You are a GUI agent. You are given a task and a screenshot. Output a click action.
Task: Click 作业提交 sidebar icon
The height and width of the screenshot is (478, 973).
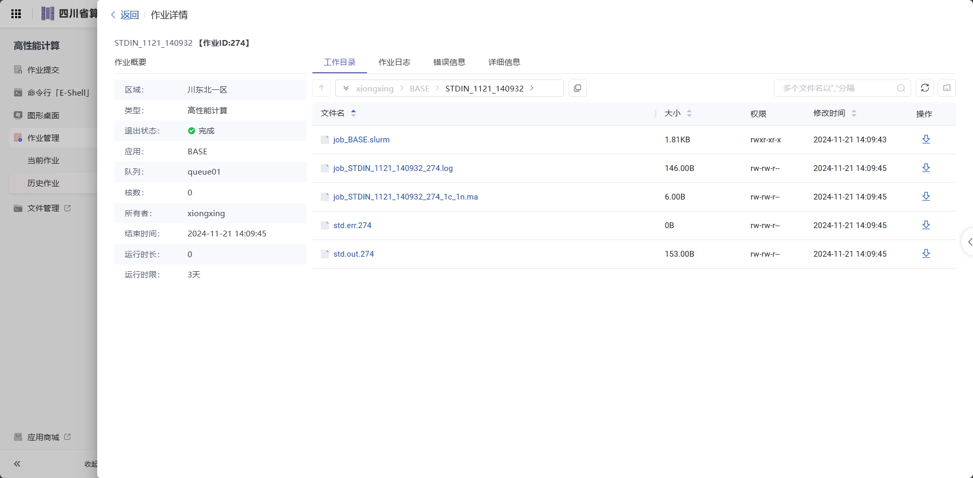coord(18,70)
